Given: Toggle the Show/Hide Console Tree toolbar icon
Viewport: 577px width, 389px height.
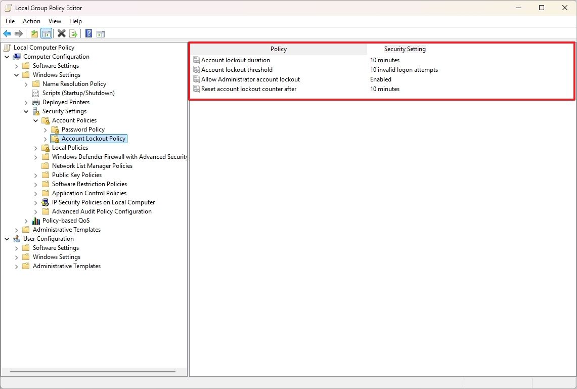Looking at the screenshot, I should [46, 33].
